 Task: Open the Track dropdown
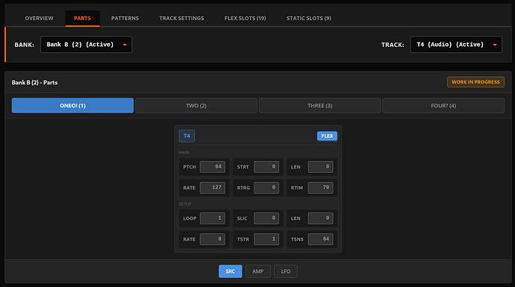456,45
